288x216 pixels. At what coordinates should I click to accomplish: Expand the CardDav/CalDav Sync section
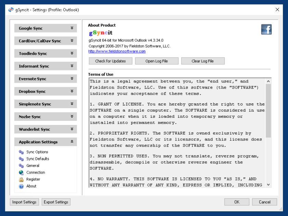point(46,41)
